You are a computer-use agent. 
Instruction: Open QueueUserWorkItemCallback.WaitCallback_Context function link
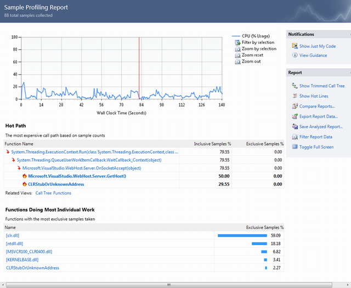tap(89, 160)
